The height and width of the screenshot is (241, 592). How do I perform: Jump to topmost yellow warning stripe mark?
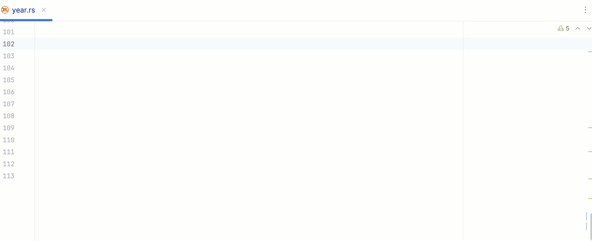click(x=590, y=52)
